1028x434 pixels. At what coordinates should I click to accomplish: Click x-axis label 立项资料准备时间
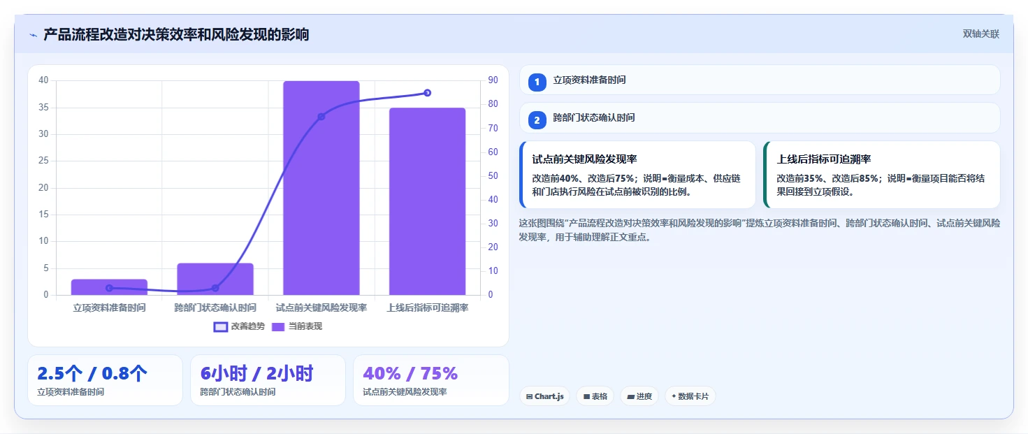coord(110,308)
